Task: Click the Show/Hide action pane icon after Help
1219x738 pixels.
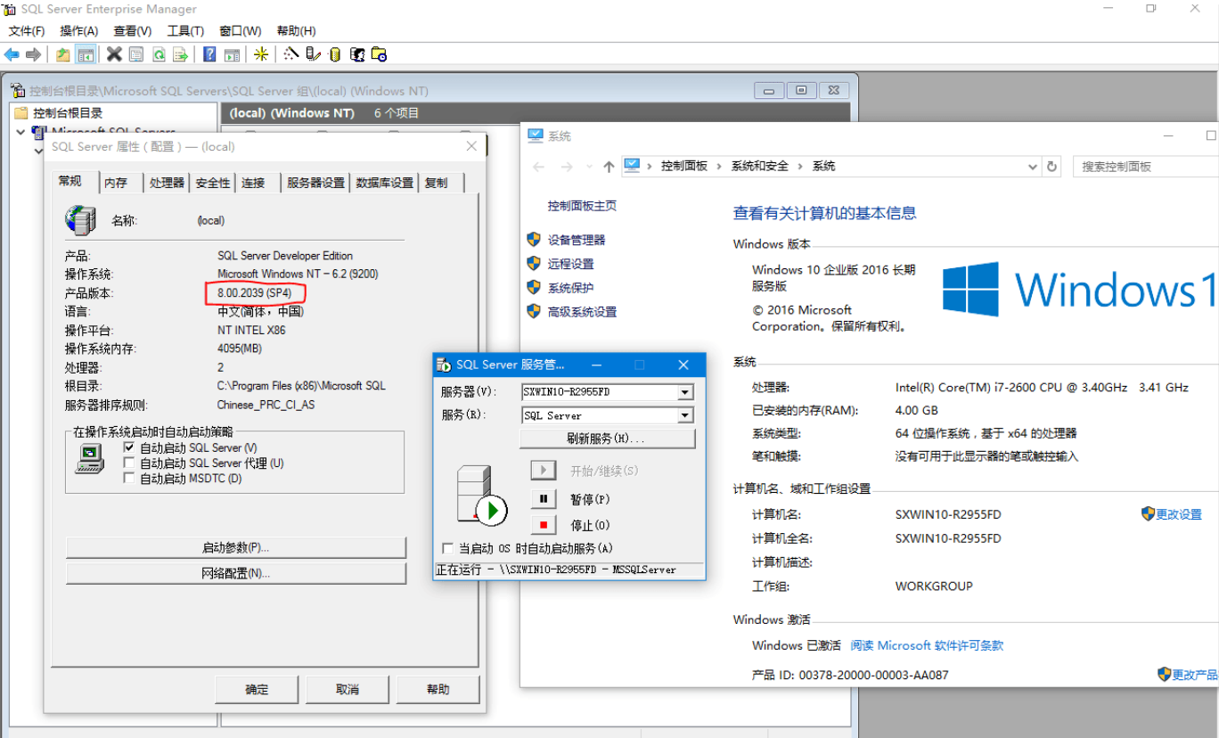Action: pyautogui.click(x=232, y=54)
